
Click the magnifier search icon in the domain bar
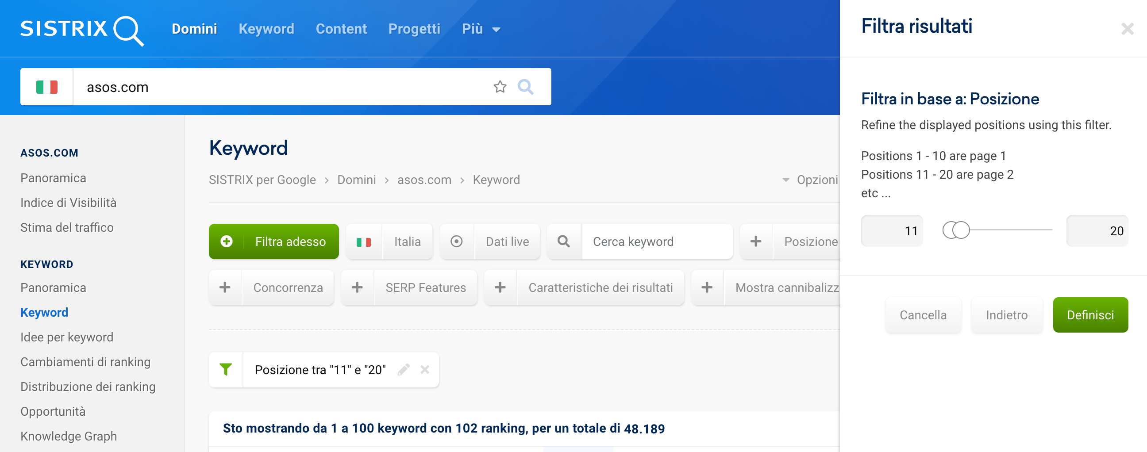525,87
